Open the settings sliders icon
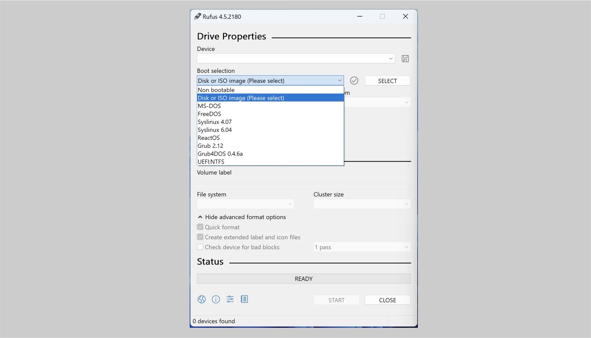This screenshot has width=591, height=338. pyautogui.click(x=230, y=299)
